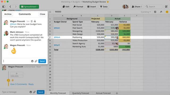
Task: Go forward with the right arrow
Action: point(16,7)
